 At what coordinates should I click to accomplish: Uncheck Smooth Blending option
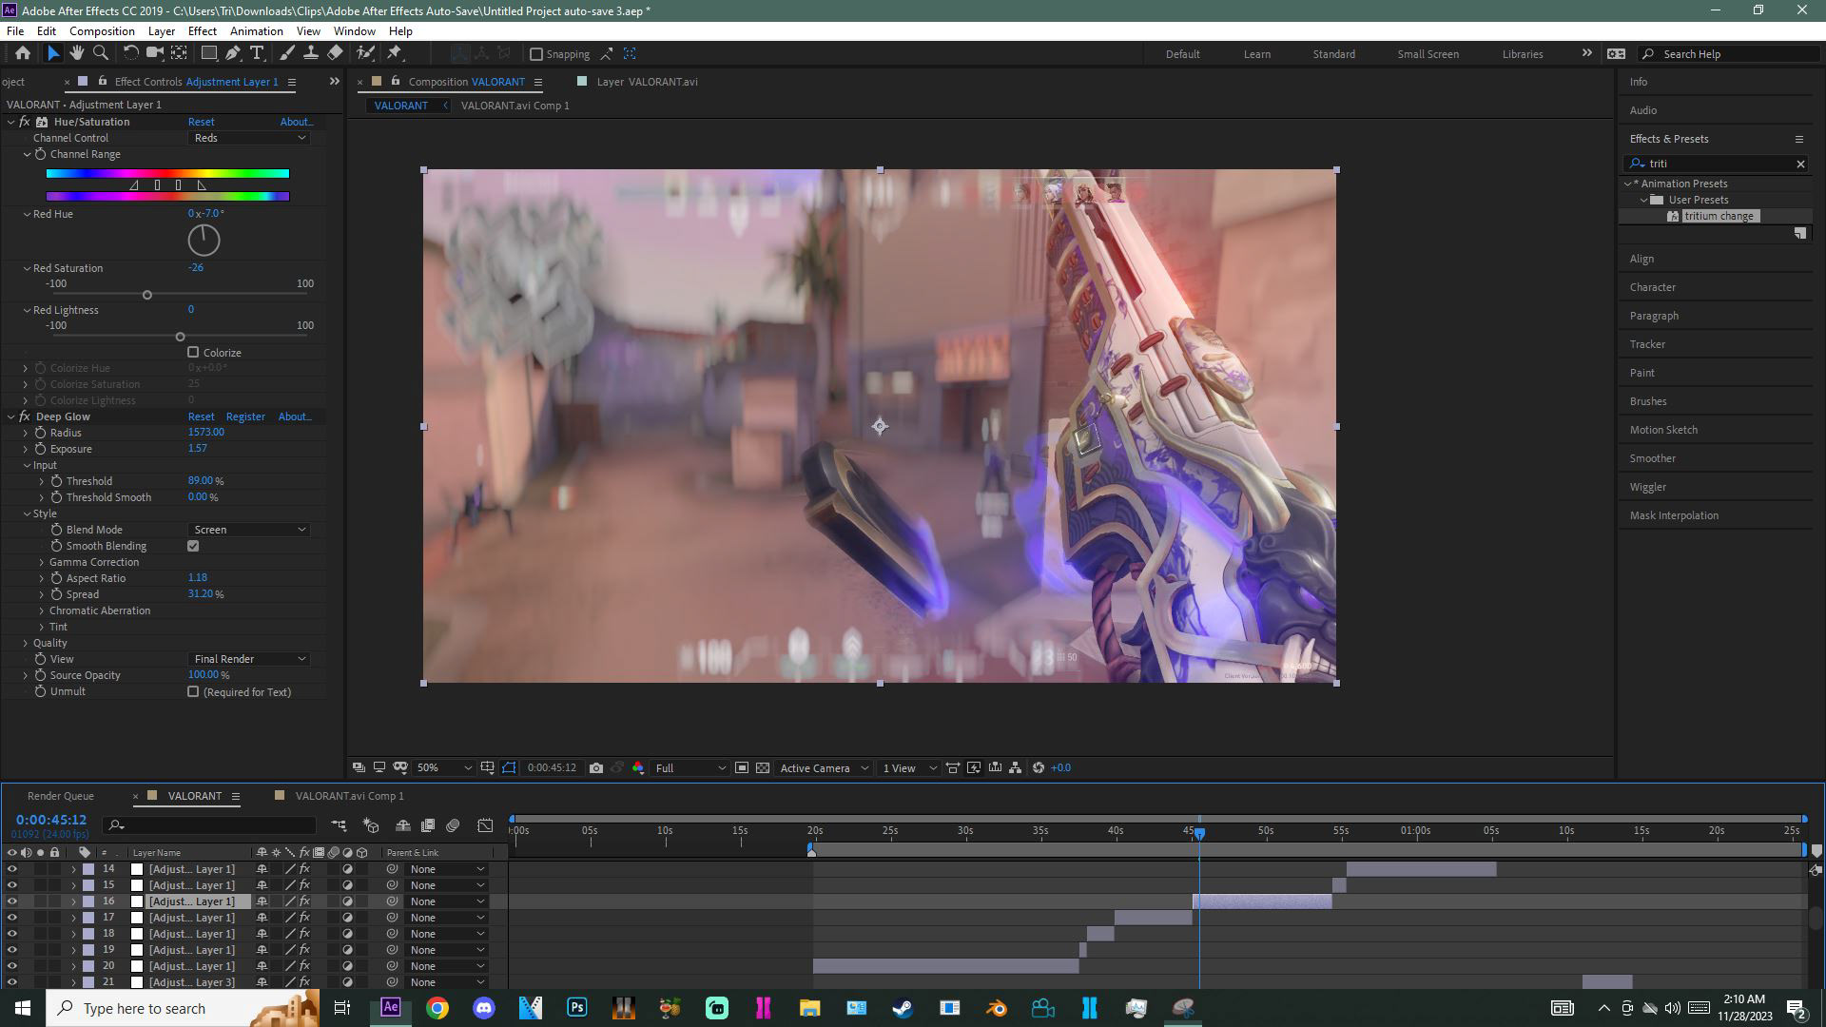193,546
